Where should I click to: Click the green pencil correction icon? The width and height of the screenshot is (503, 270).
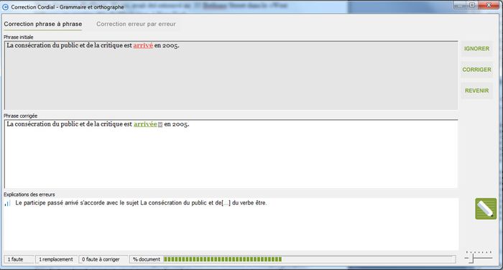click(x=486, y=209)
